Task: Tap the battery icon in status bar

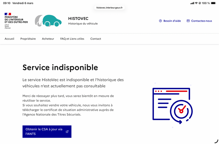Action: [214, 3]
